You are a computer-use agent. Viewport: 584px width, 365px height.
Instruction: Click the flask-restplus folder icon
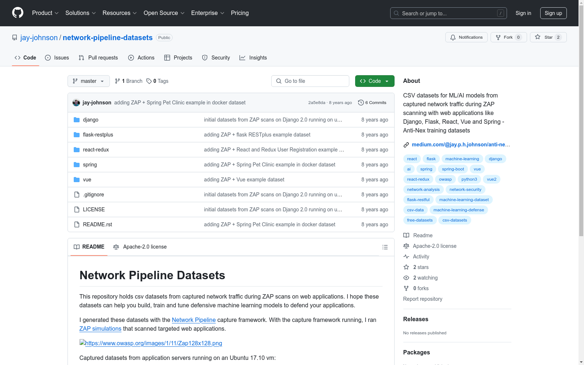pyautogui.click(x=77, y=135)
